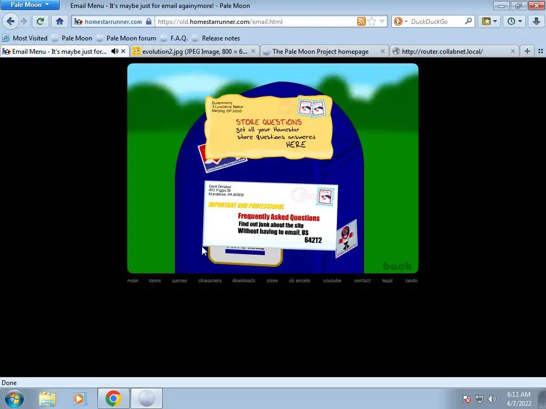The width and height of the screenshot is (546, 409).
Task: Click the back link in mailbox scene
Action: pyautogui.click(x=397, y=266)
